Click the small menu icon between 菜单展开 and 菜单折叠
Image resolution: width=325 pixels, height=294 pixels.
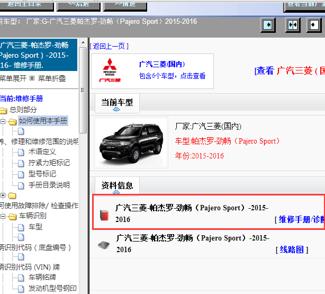click(32, 78)
